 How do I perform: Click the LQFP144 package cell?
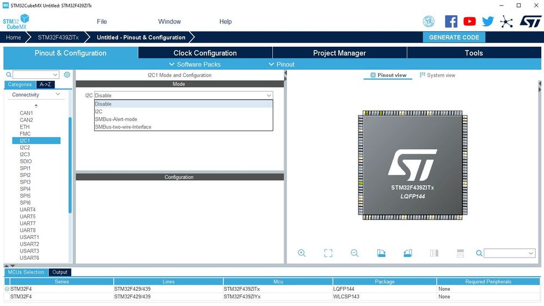point(384,289)
